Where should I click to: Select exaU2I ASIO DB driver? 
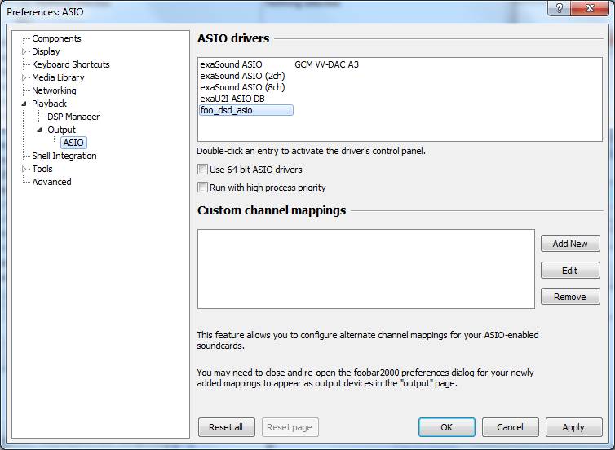click(x=232, y=99)
